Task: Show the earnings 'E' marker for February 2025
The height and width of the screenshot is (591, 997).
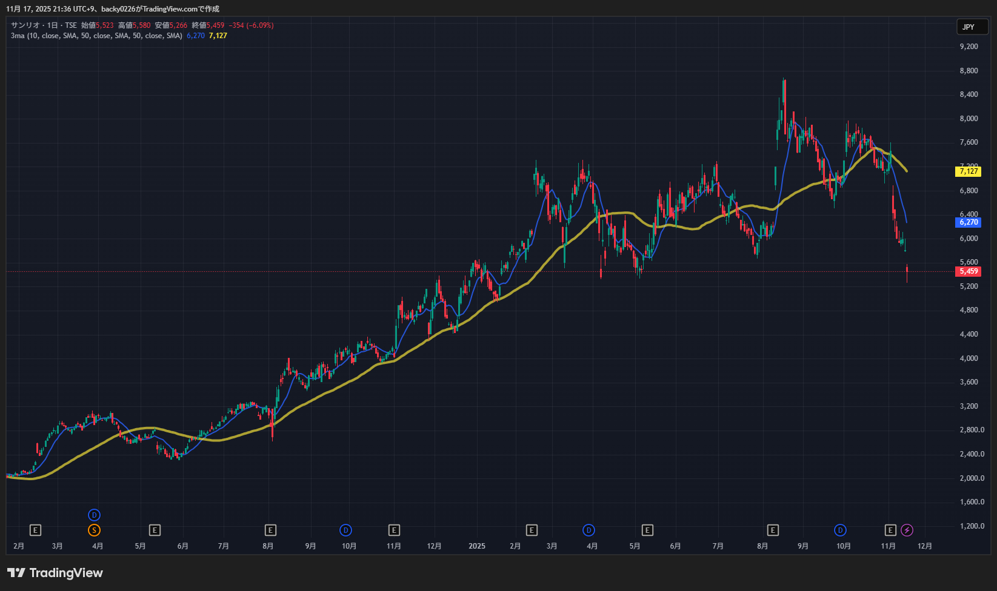Action: 532,530
